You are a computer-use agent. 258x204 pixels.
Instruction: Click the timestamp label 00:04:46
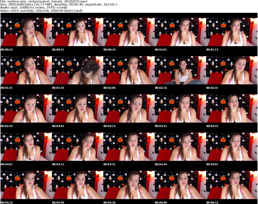coord(161,165)
